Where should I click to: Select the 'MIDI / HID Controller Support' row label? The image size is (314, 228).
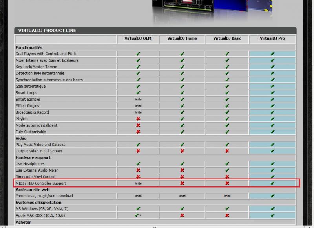coord(41,183)
